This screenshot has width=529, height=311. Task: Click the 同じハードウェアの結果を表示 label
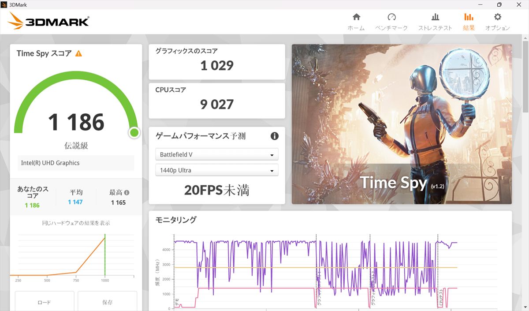76,223
